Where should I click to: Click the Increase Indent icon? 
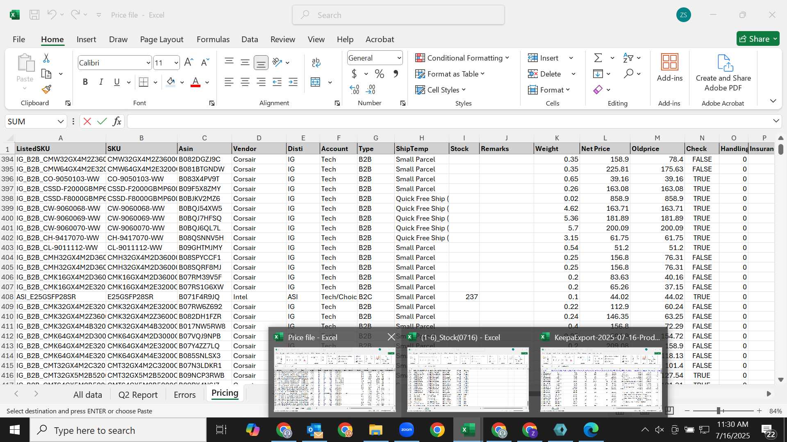(x=293, y=82)
